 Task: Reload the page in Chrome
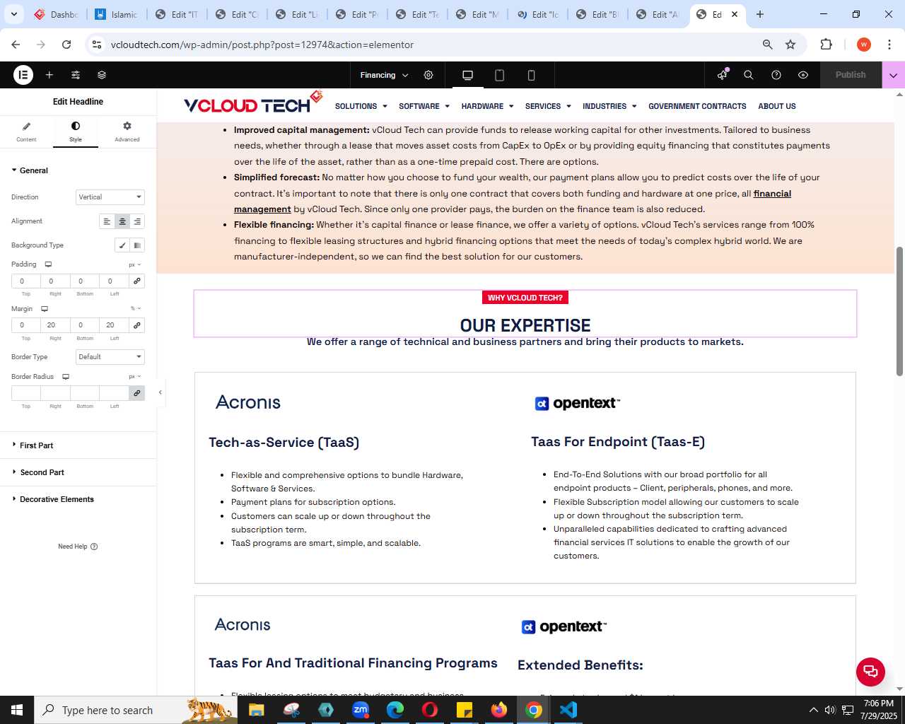(66, 45)
